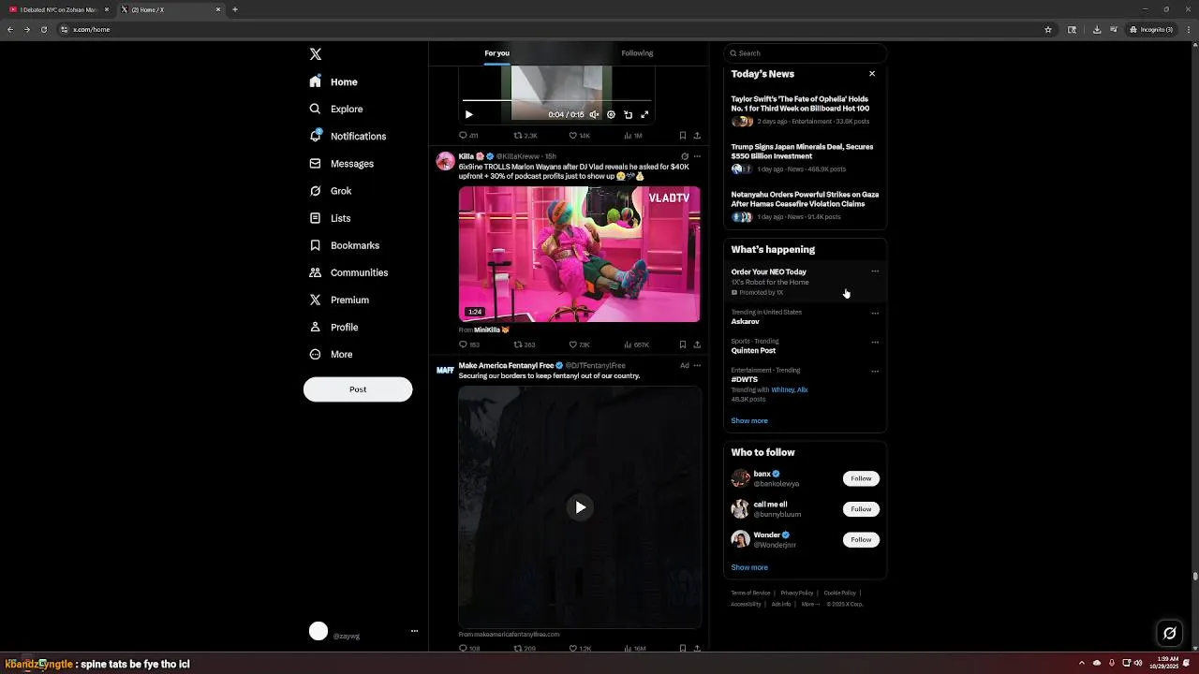This screenshot has height=674, width=1199.
Task: Share the top video post
Action: [x=697, y=136]
